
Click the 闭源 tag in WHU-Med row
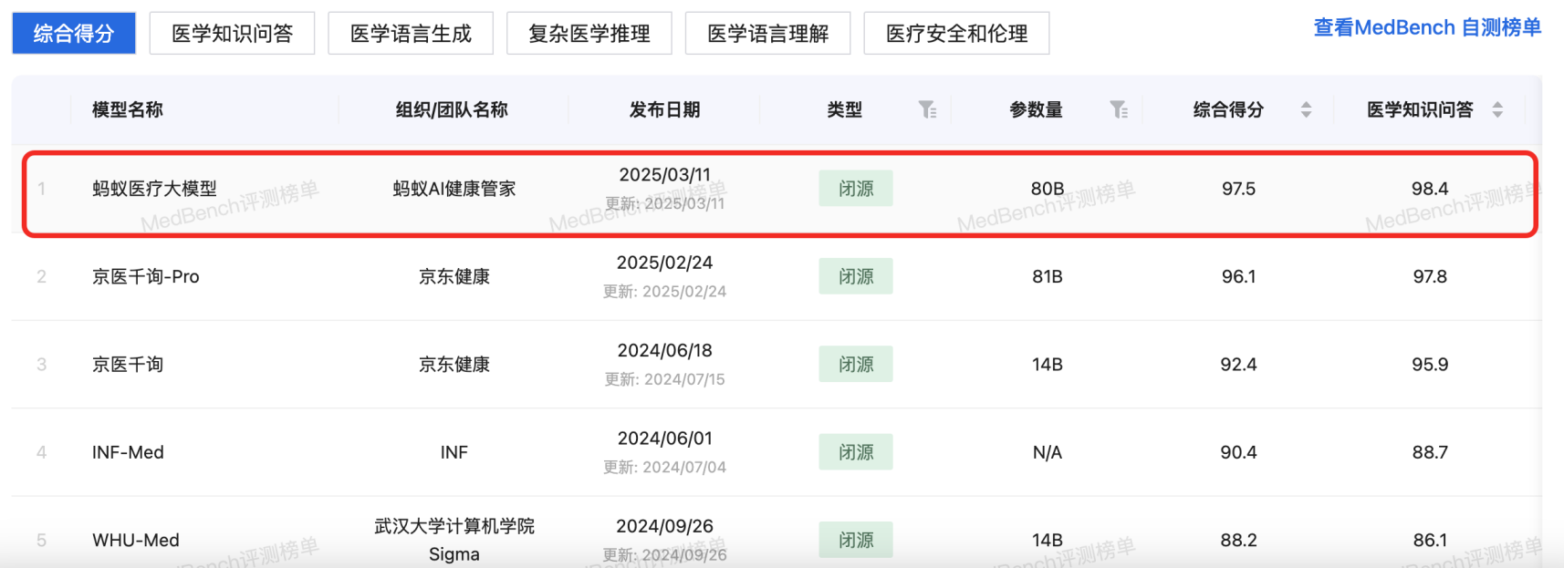tap(856, 540)
